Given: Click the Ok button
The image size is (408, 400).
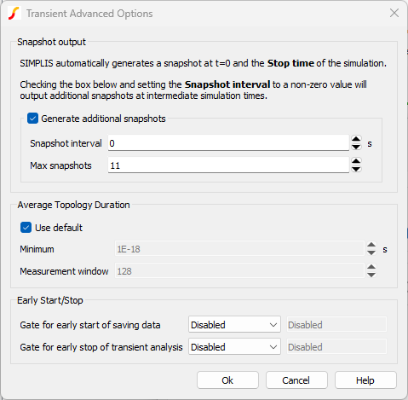Looking at the screenshot, I should click(x=227, y=380).
